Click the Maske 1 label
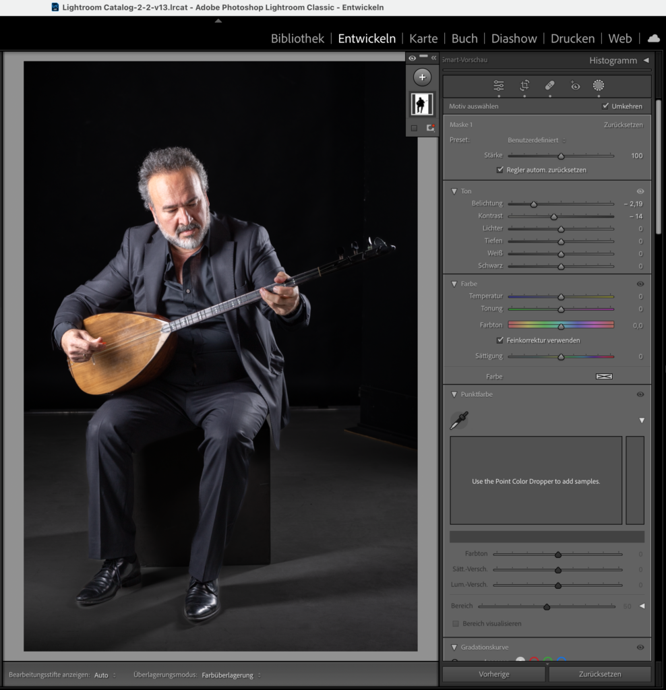 (461, 125)
